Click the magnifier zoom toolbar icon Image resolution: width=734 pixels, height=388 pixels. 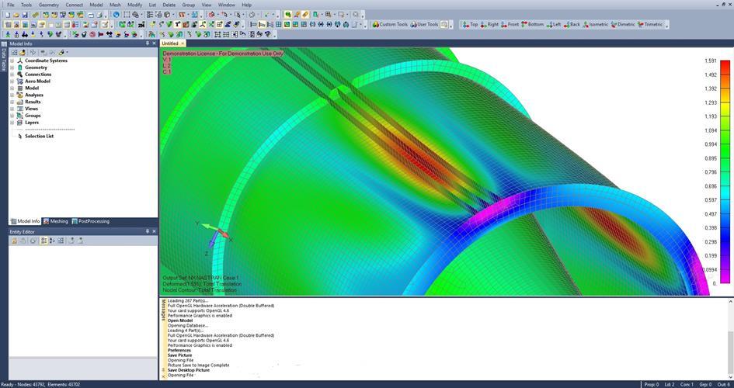click(135, 15)
